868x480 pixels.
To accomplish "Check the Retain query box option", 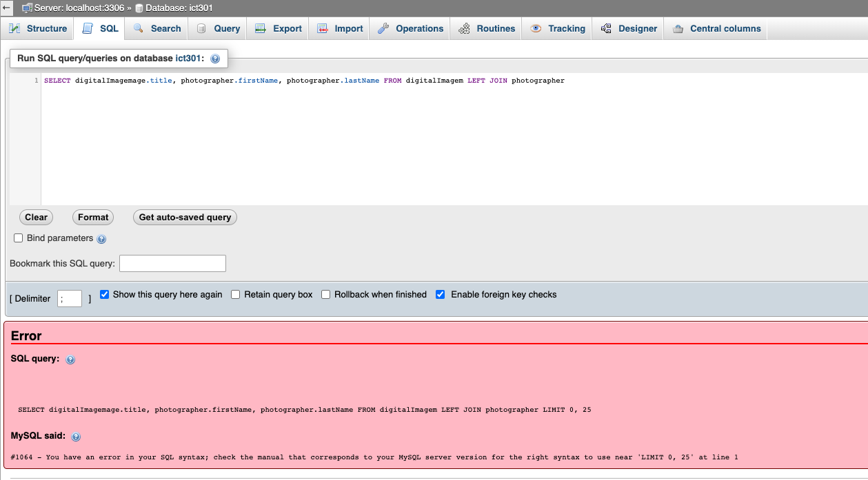I will (x=236, y=294).
